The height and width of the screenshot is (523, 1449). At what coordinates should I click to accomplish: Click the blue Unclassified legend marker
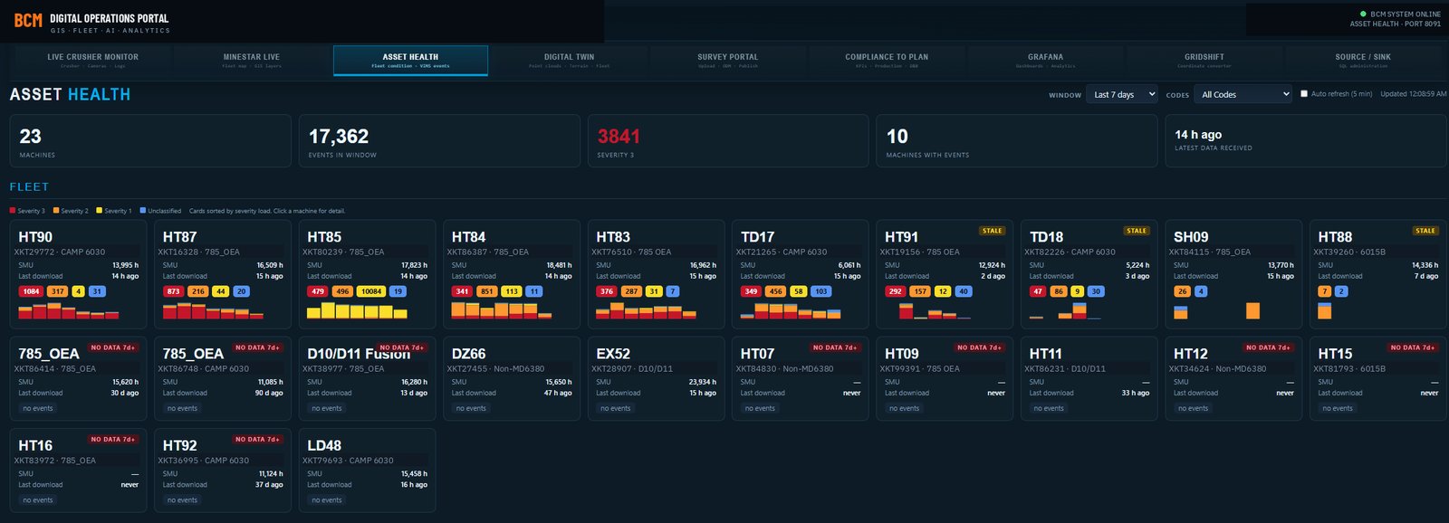pyautogui.click(x=143, y=211)
